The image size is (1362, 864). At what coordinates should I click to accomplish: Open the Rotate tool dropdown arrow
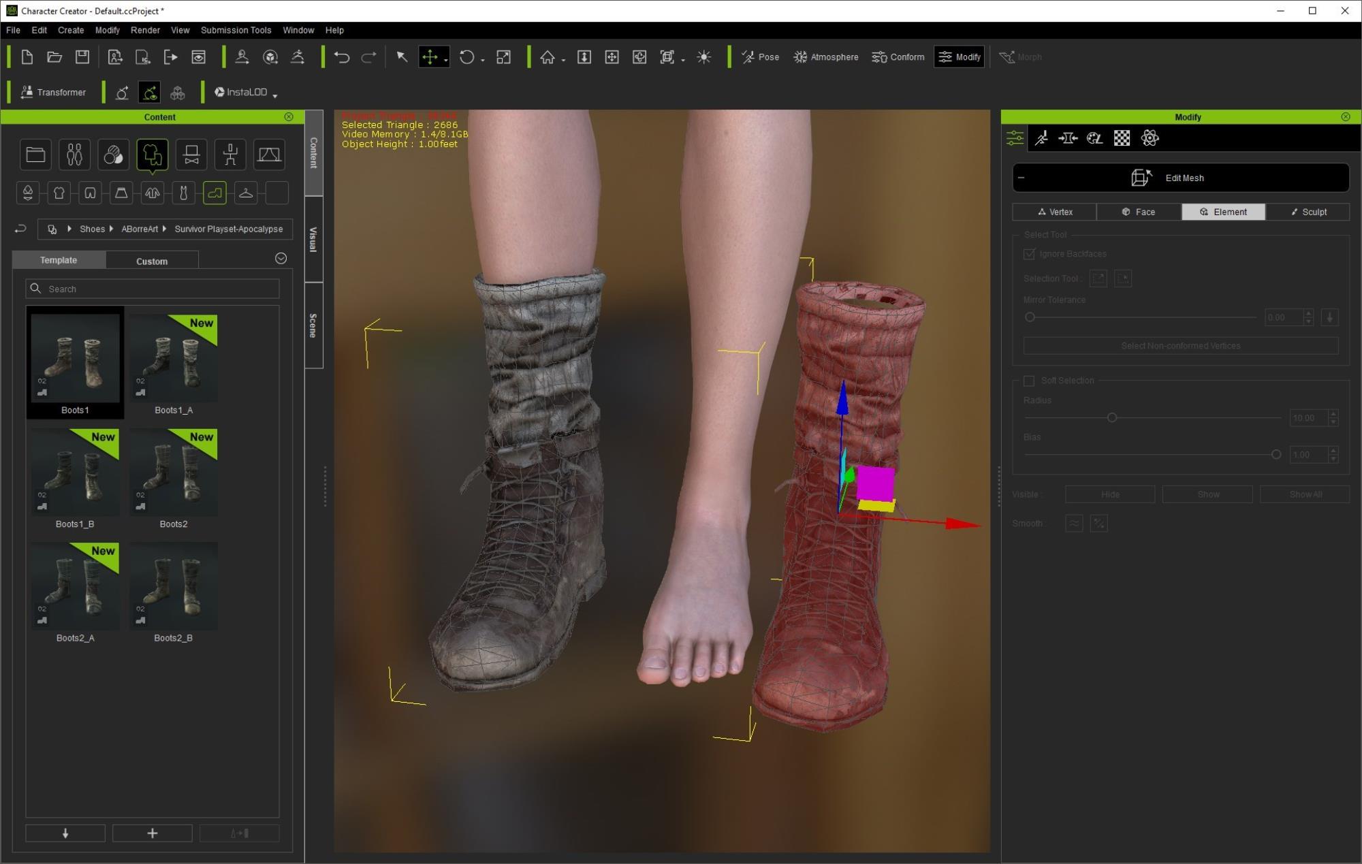[483, 61]
